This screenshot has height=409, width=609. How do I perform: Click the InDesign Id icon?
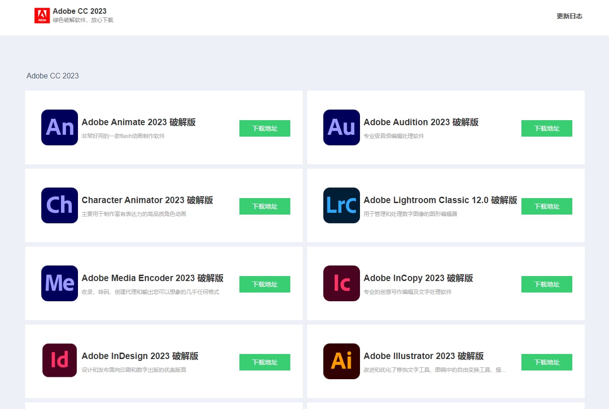coord(60,360)
